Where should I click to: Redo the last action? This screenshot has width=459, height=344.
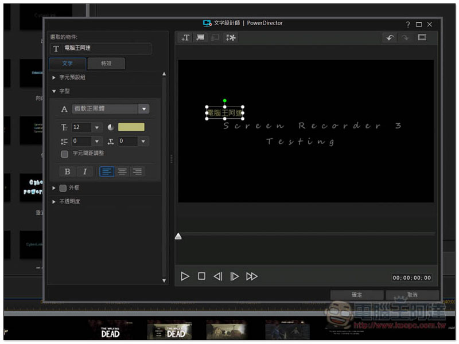tap(405, 38)
